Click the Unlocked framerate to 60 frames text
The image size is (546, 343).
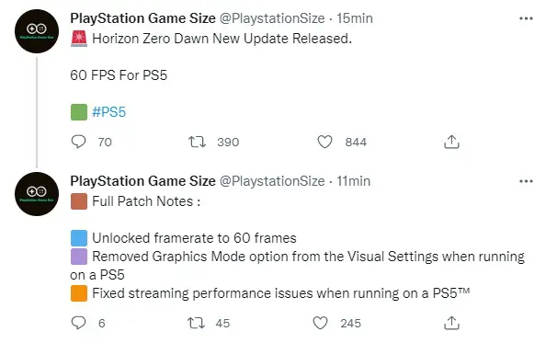pyautogui.click(x=194, y=238)
